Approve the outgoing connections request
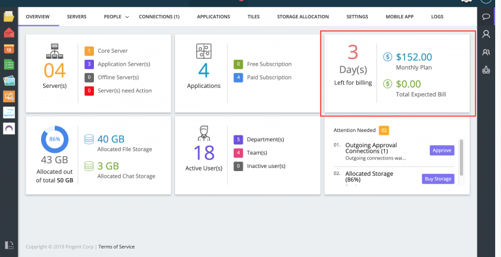 point(442,150)
